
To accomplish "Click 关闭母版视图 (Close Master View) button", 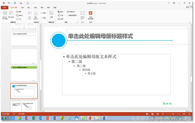I will click(91, 15).
